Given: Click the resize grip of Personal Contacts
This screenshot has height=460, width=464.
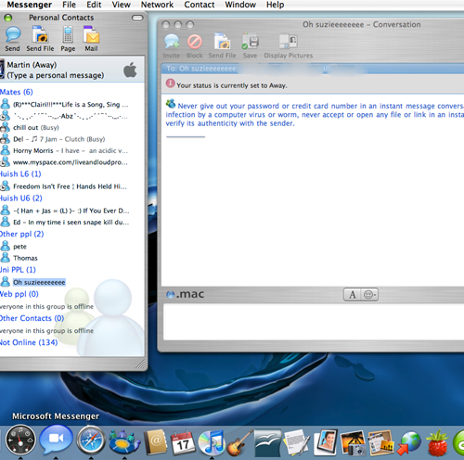Looking at the screenshot, I should coord(141,364).
